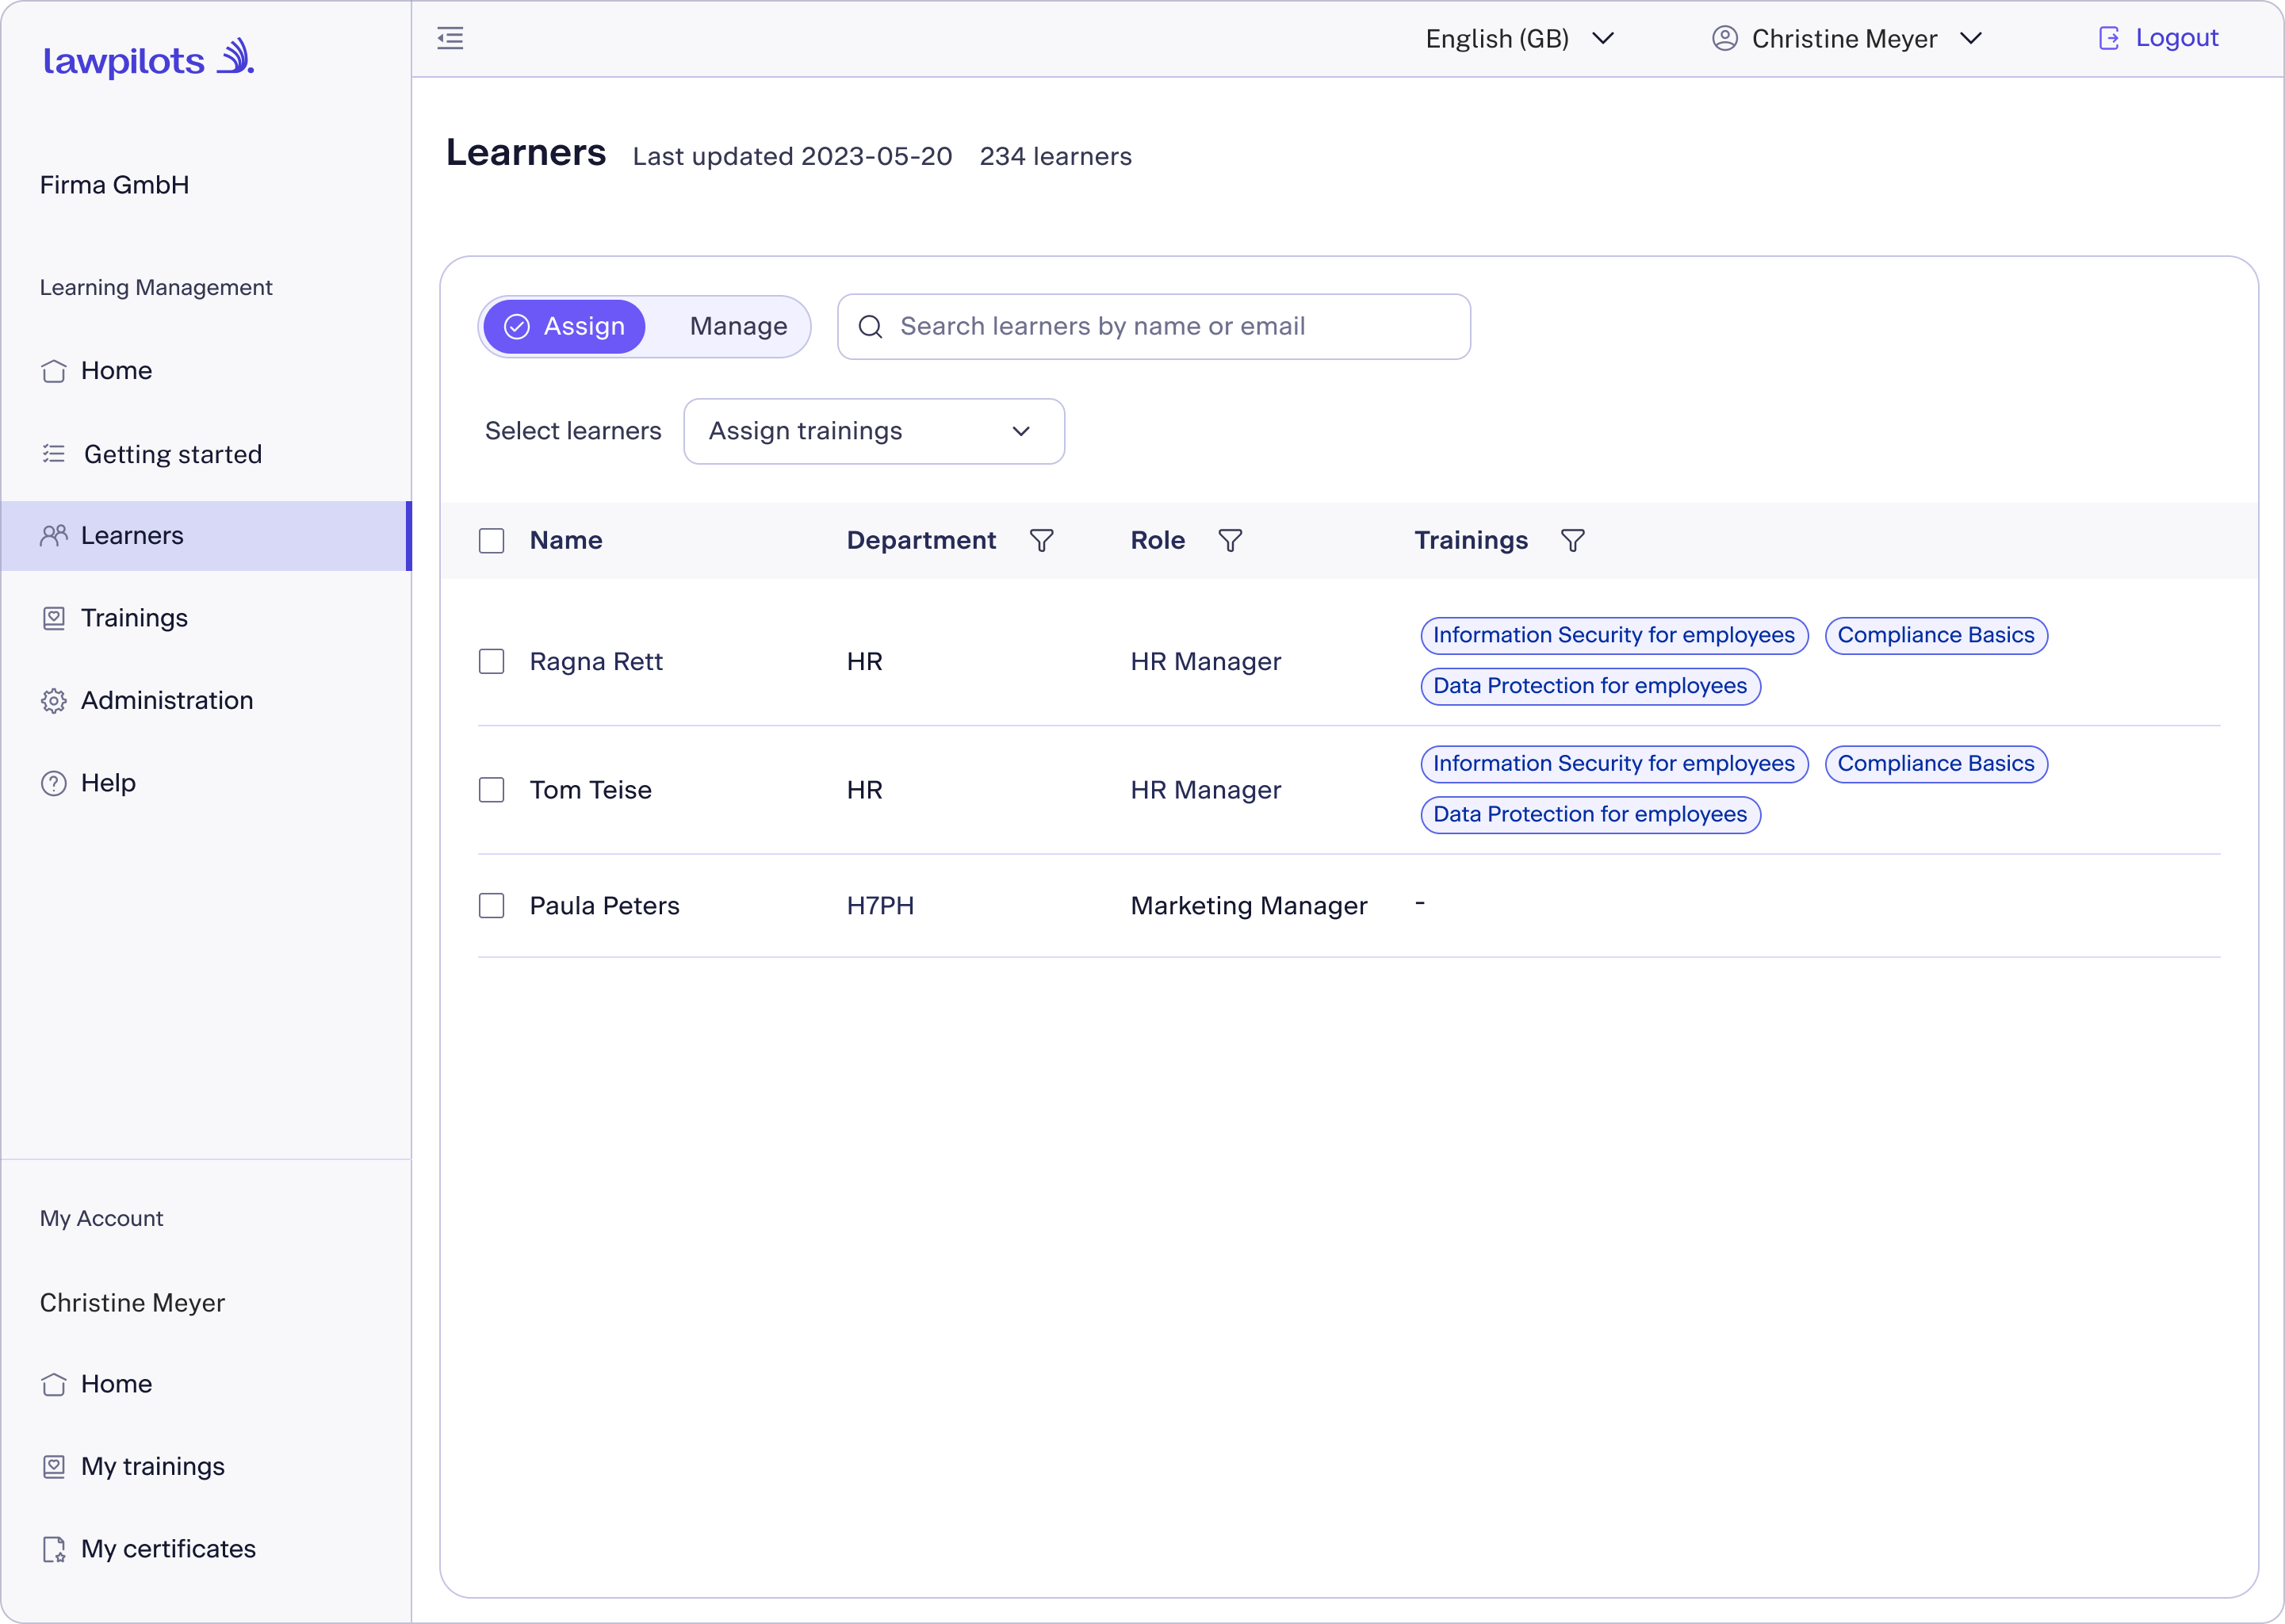Open Learners in sidebar
2285x1624 pixels.
pos(205,536)
